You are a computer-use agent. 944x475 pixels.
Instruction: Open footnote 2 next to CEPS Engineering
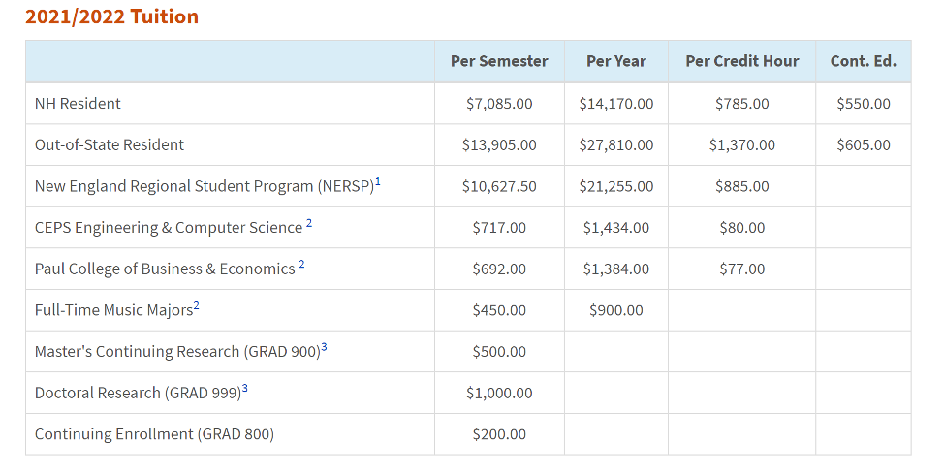[309, 224]
